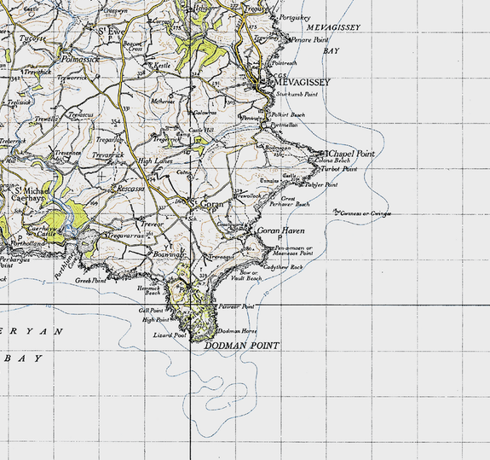Click the Tregavarras label
This screenshot has width=490, height=460.
pyautogui.click(x=125, y=236)
